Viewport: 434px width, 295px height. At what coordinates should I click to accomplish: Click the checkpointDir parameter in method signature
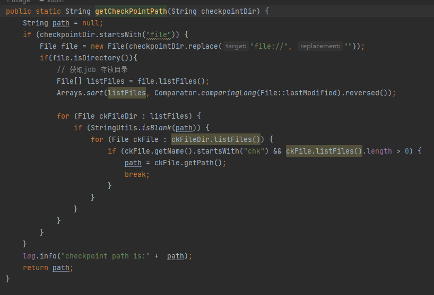tap(229, 11)
